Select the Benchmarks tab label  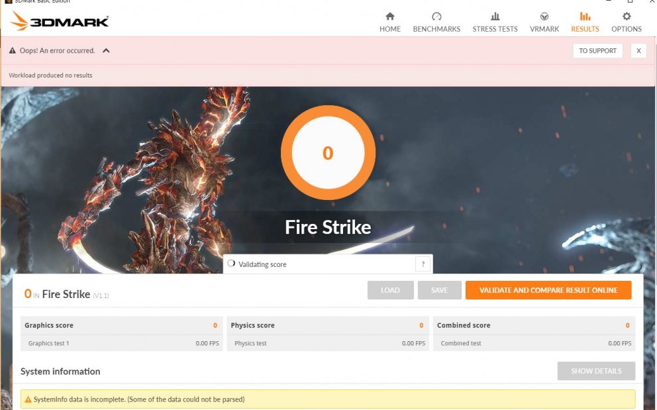coord(436,29)
